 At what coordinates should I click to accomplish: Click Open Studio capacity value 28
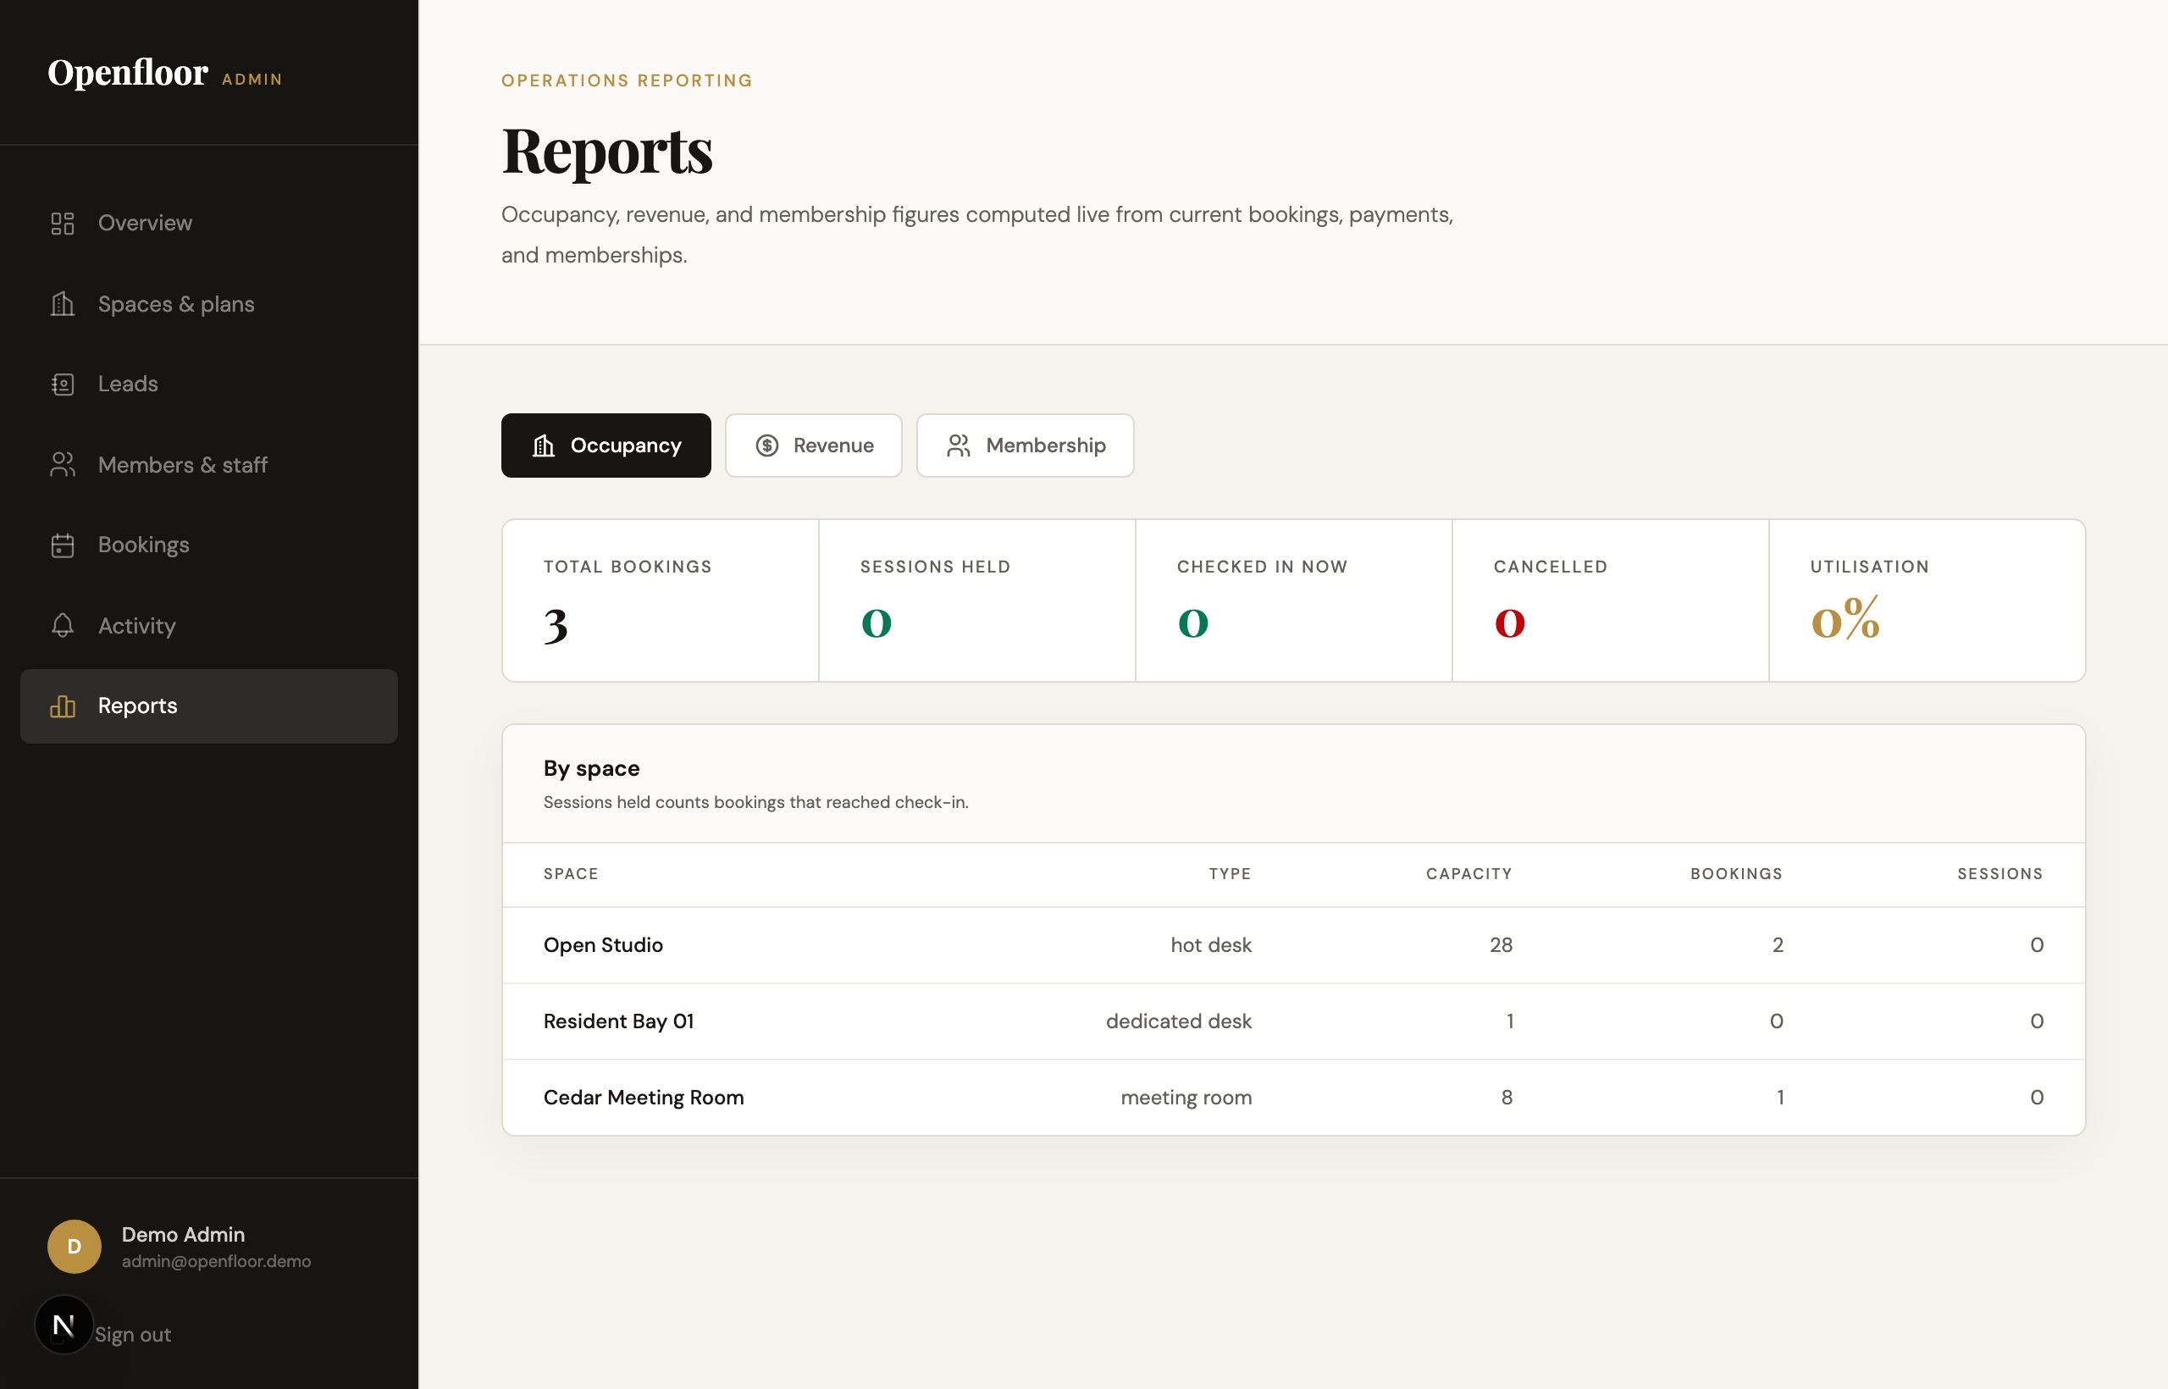(1501, 945)
